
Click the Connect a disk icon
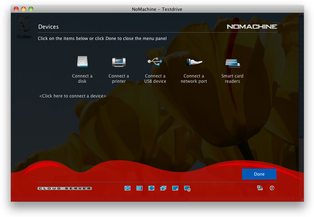pyautogui.click(x=82, y=62)
